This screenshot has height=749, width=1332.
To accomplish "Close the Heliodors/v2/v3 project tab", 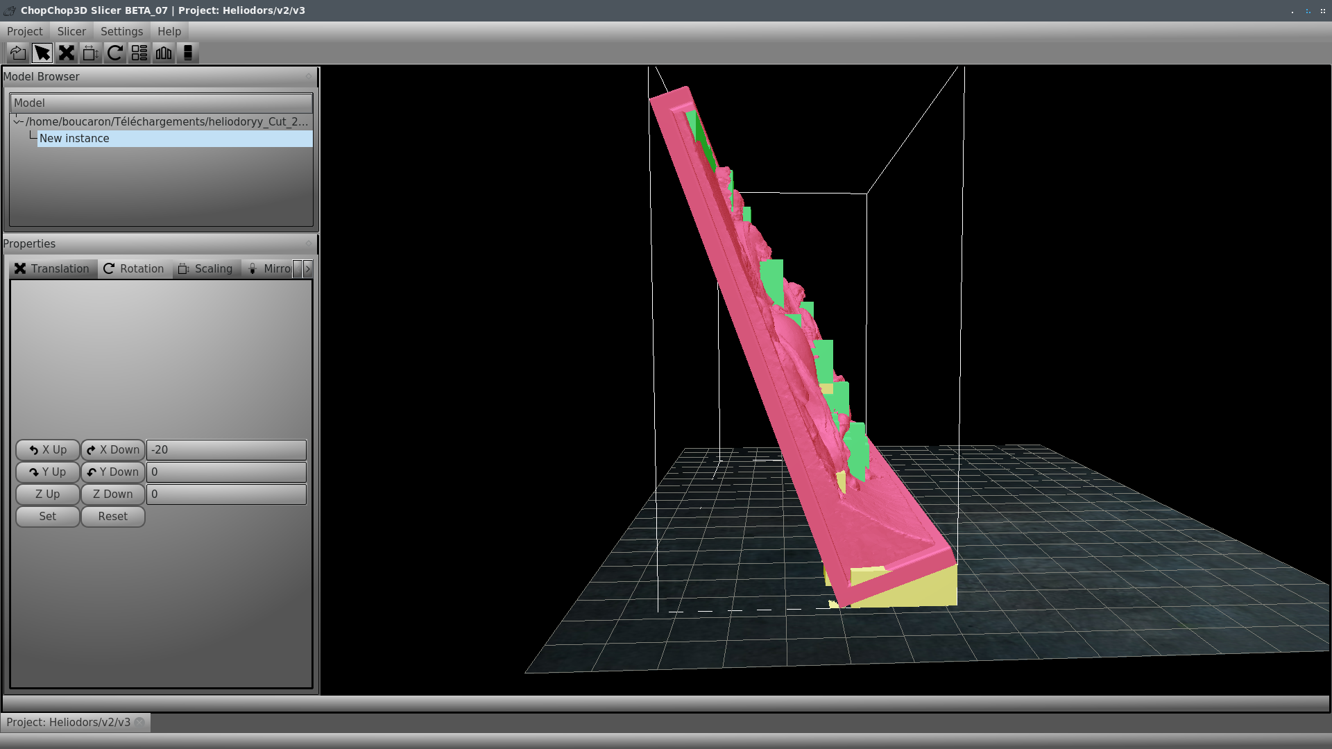I will [x=140, y=722].
